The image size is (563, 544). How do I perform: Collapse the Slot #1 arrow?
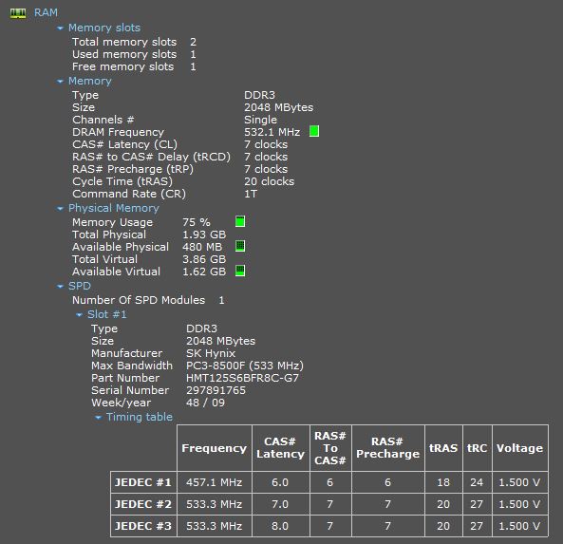coord(79,315)
